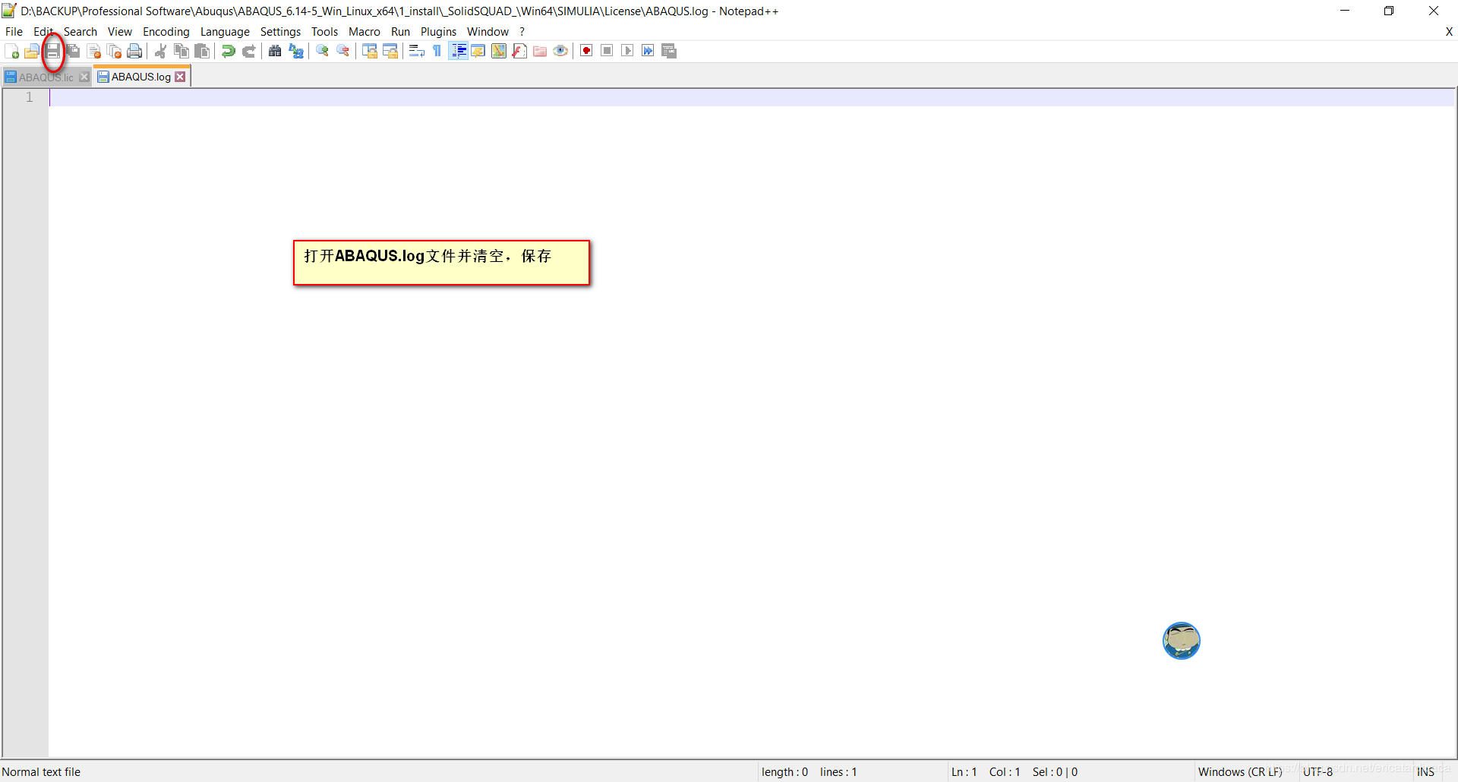Viewport: 1458px width, 782px height.
Task: Open a file using the toolbar icon
Action: 33,50
